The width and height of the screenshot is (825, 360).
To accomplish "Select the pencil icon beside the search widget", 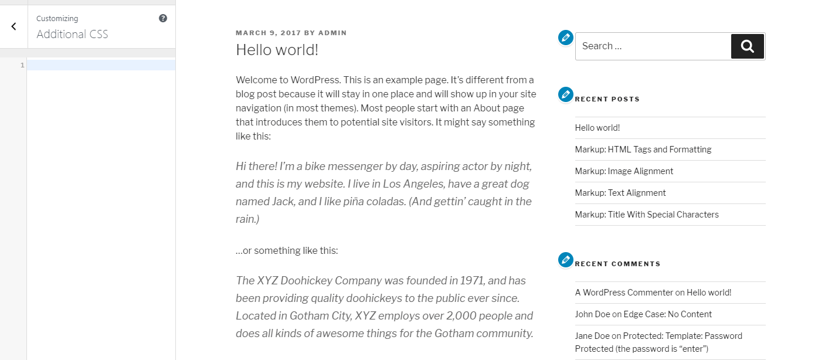I will pyautogui.click(x=565, y=37).
